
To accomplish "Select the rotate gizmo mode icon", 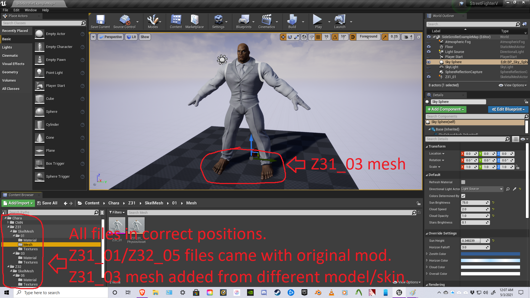I will coord(290,37).
